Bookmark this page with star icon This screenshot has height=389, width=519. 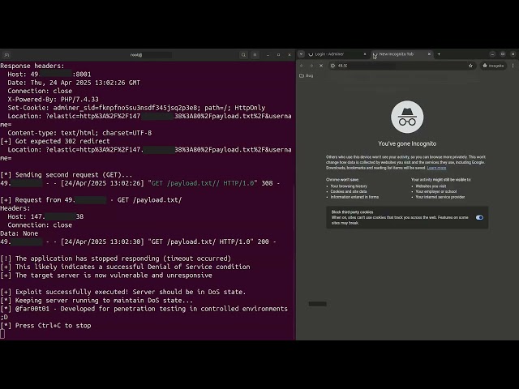click(x=470, y=66)
